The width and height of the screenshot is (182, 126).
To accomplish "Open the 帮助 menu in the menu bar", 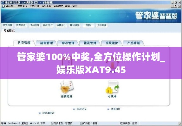I will [x=68, y=6].
